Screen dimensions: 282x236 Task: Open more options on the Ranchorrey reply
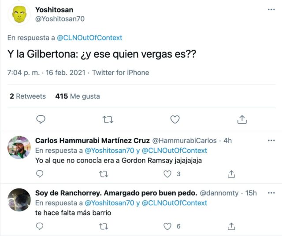pyautogui.click(x=271, y=193)
